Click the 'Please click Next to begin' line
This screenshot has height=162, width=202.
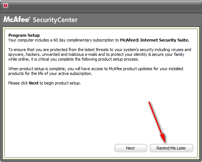[x=44, y=83]
